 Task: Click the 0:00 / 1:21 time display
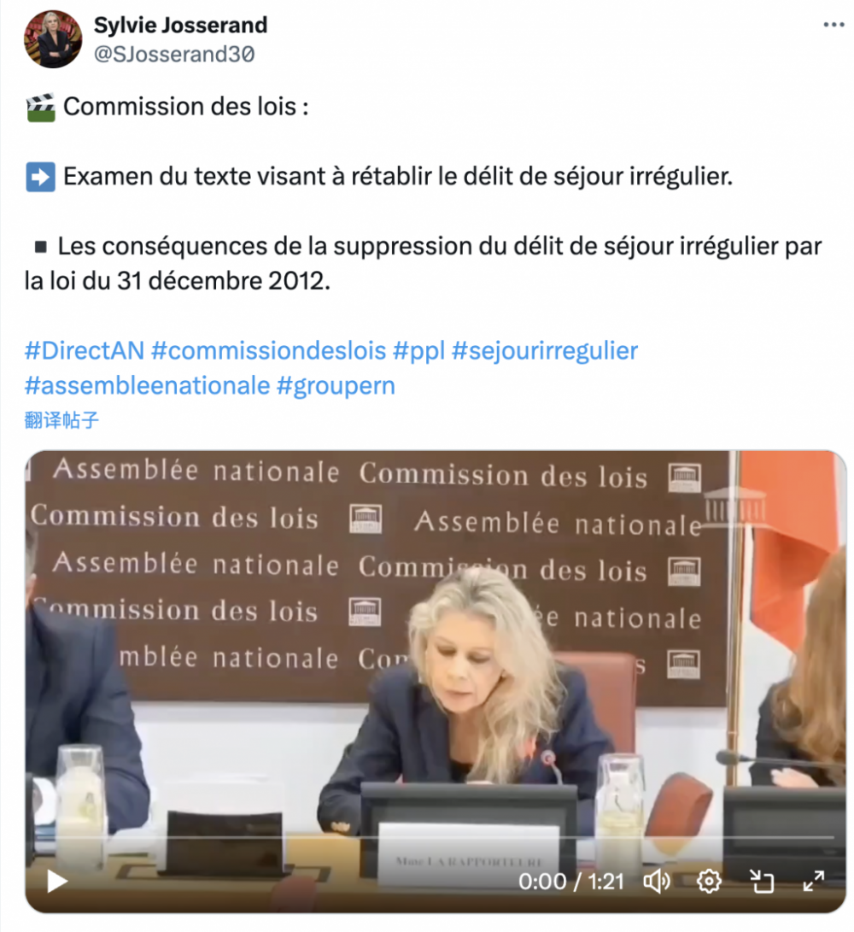[x=571, y=881]
